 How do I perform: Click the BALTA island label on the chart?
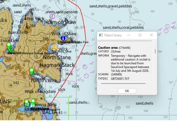[x=50, y=112]
